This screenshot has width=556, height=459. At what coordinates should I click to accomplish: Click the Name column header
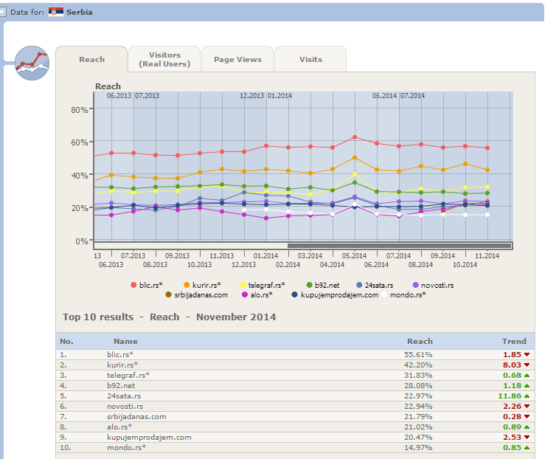tap(125, 341)
